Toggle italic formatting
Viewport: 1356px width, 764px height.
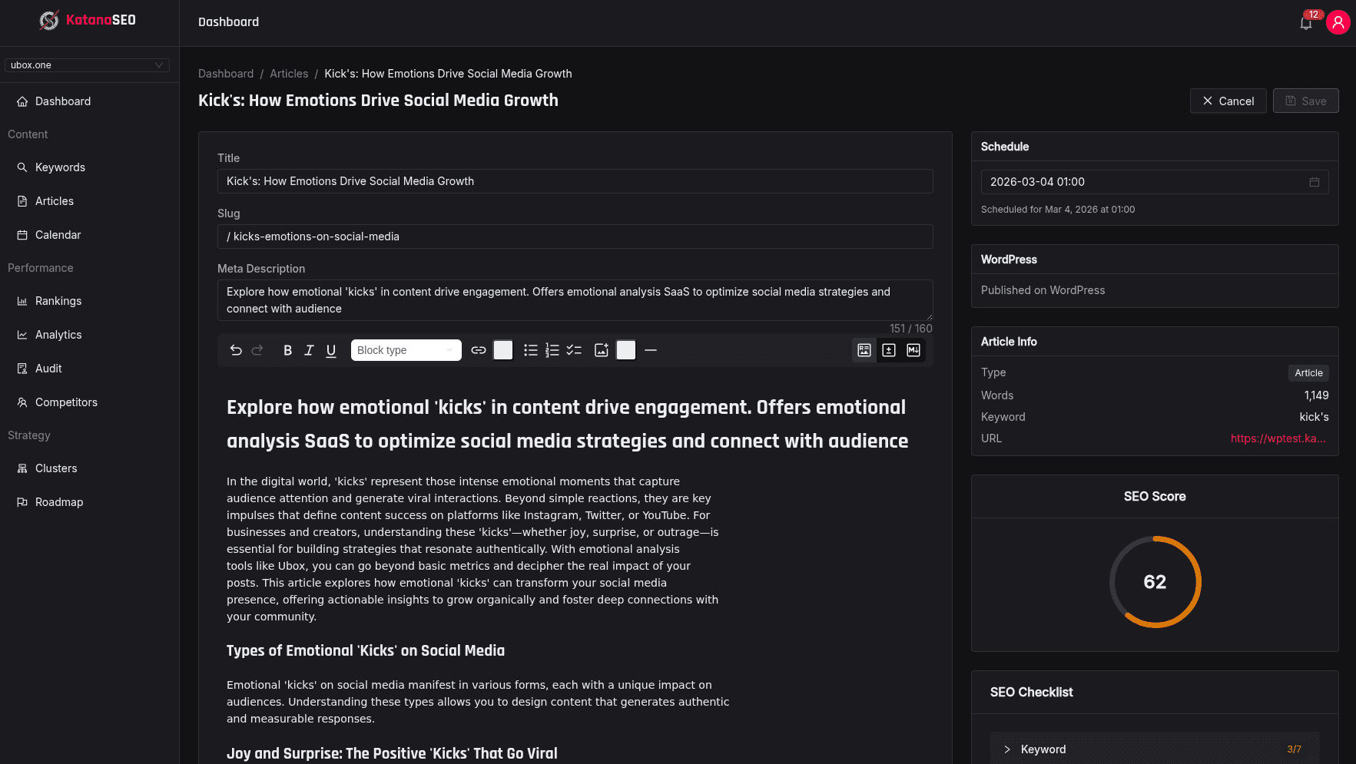point(309,350)
